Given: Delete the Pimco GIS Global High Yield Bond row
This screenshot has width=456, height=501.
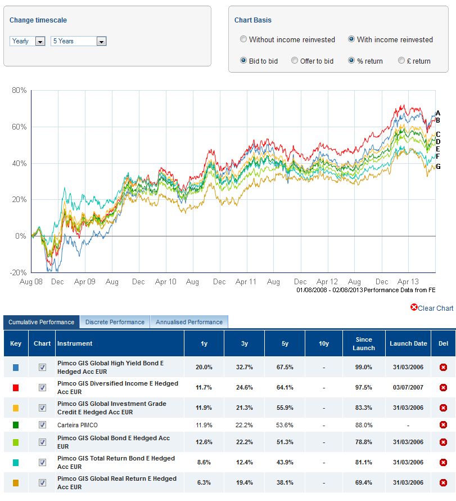Looking at the screenshot, I should (x=443, y=367).
